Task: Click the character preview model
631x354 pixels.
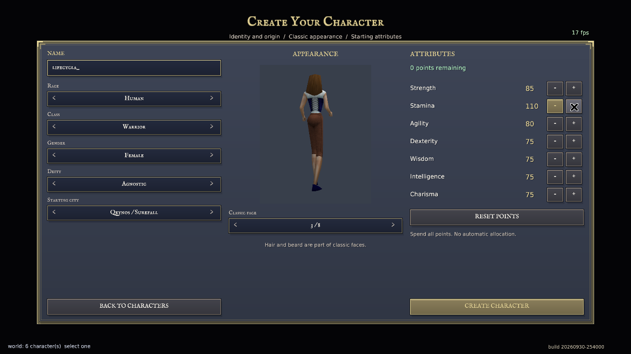Action: tap(315, 134)
